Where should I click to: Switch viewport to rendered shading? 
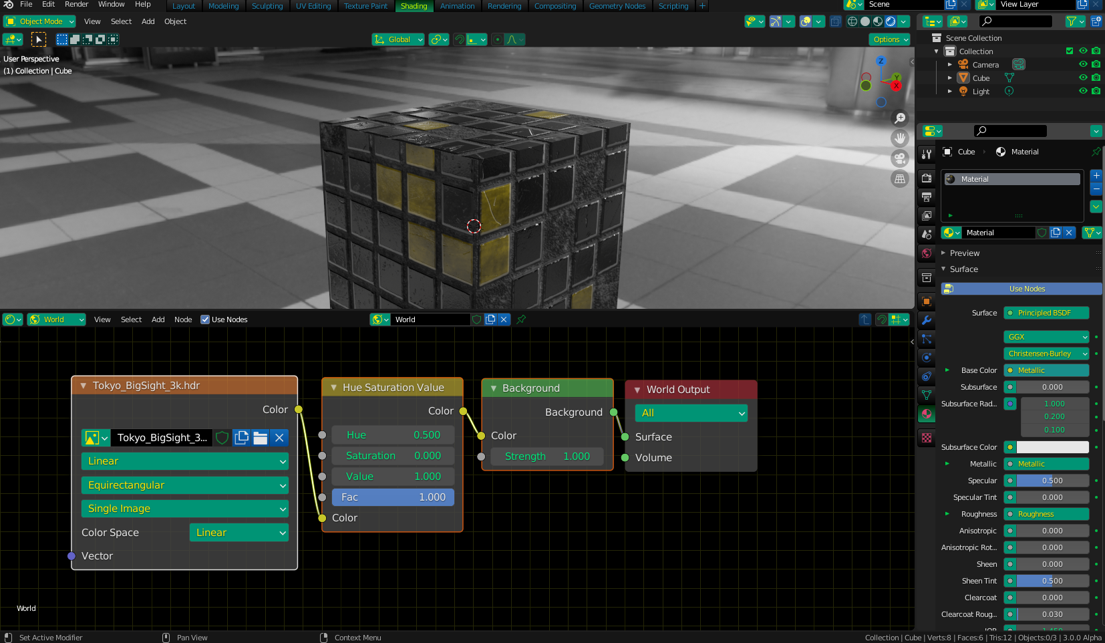(x=891, y=21)
